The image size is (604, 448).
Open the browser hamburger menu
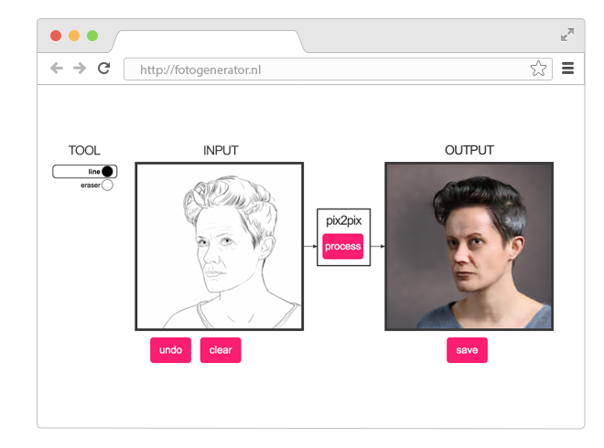point(567,69)
